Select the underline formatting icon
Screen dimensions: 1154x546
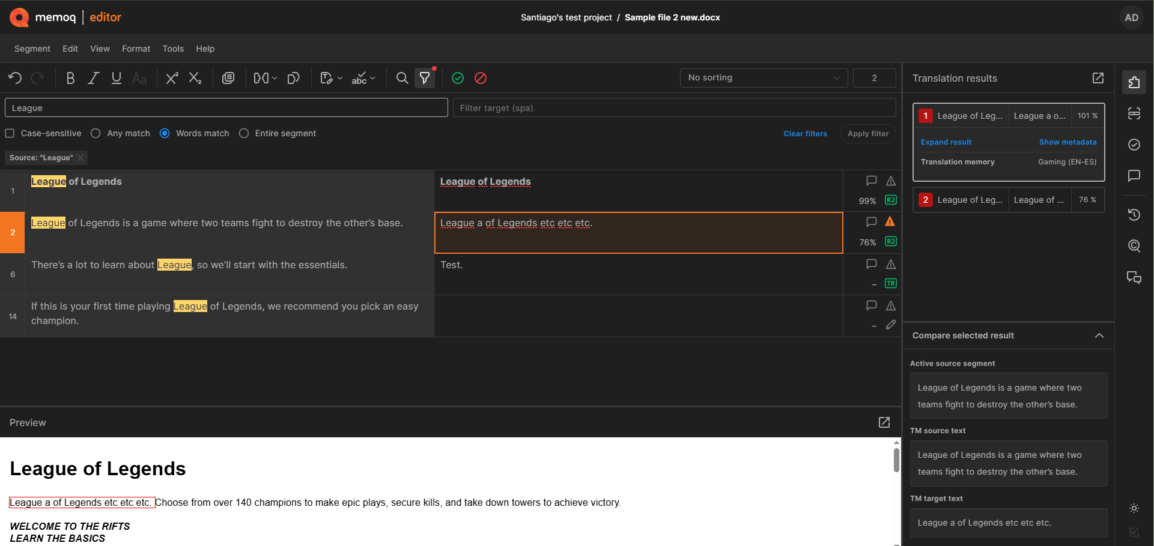tap(116, 78)
